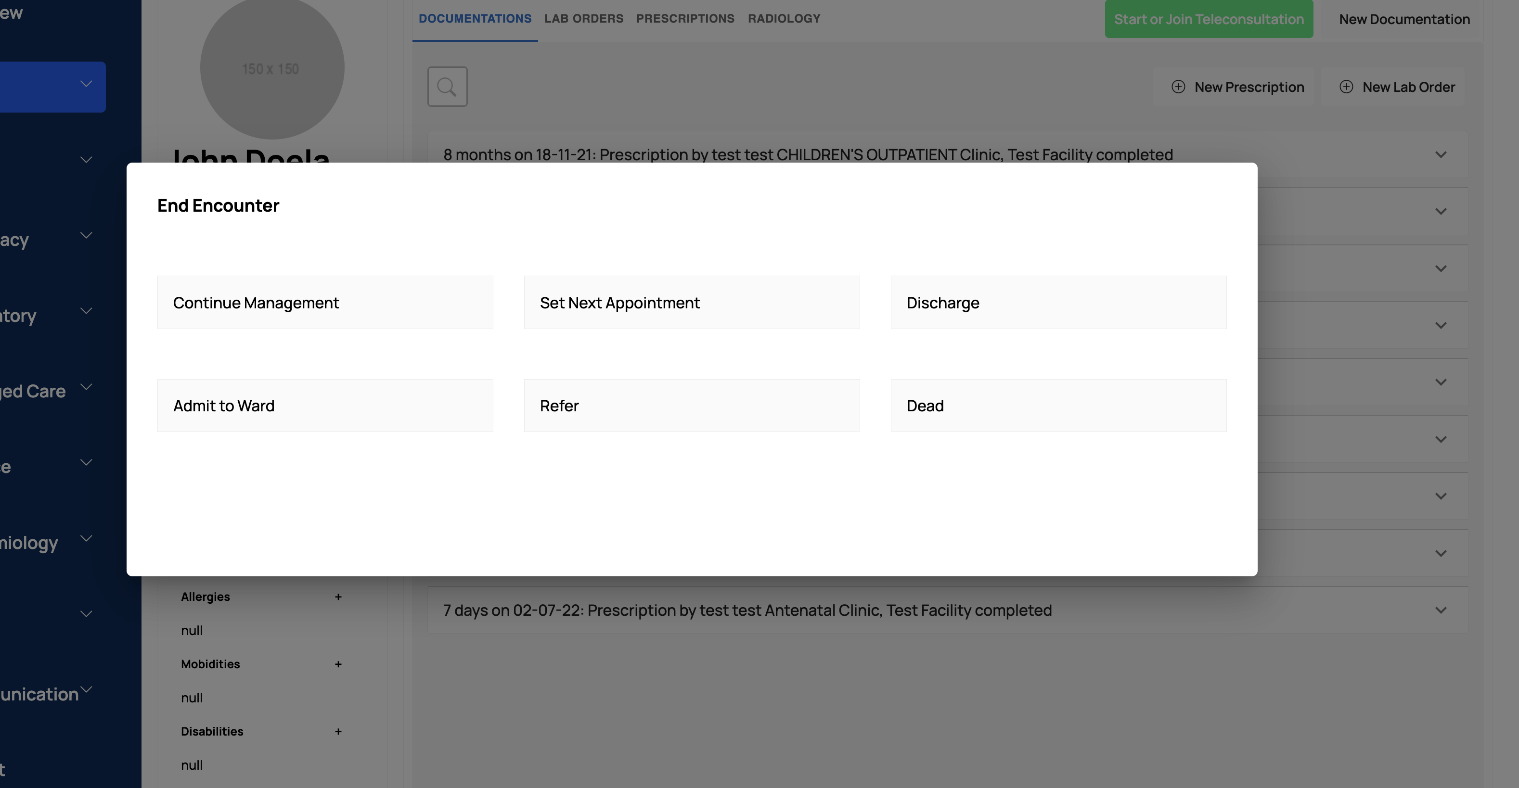
Task: Expand the Managed Care sidebar menu chevron
Action: coord(86,387)
